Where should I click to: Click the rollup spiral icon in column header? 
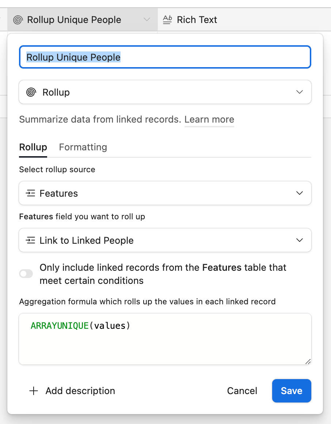[18, 20]
